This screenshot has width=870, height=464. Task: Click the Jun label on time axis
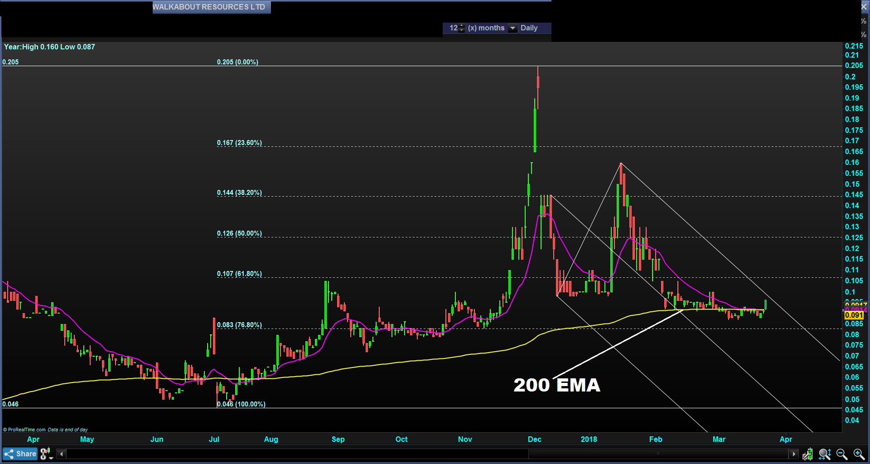click(x=157, y=439)
